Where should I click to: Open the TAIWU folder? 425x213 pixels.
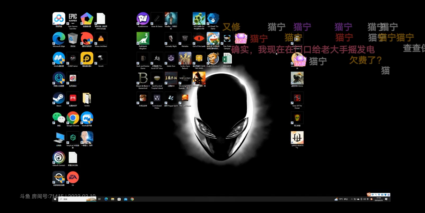(87, 99)
